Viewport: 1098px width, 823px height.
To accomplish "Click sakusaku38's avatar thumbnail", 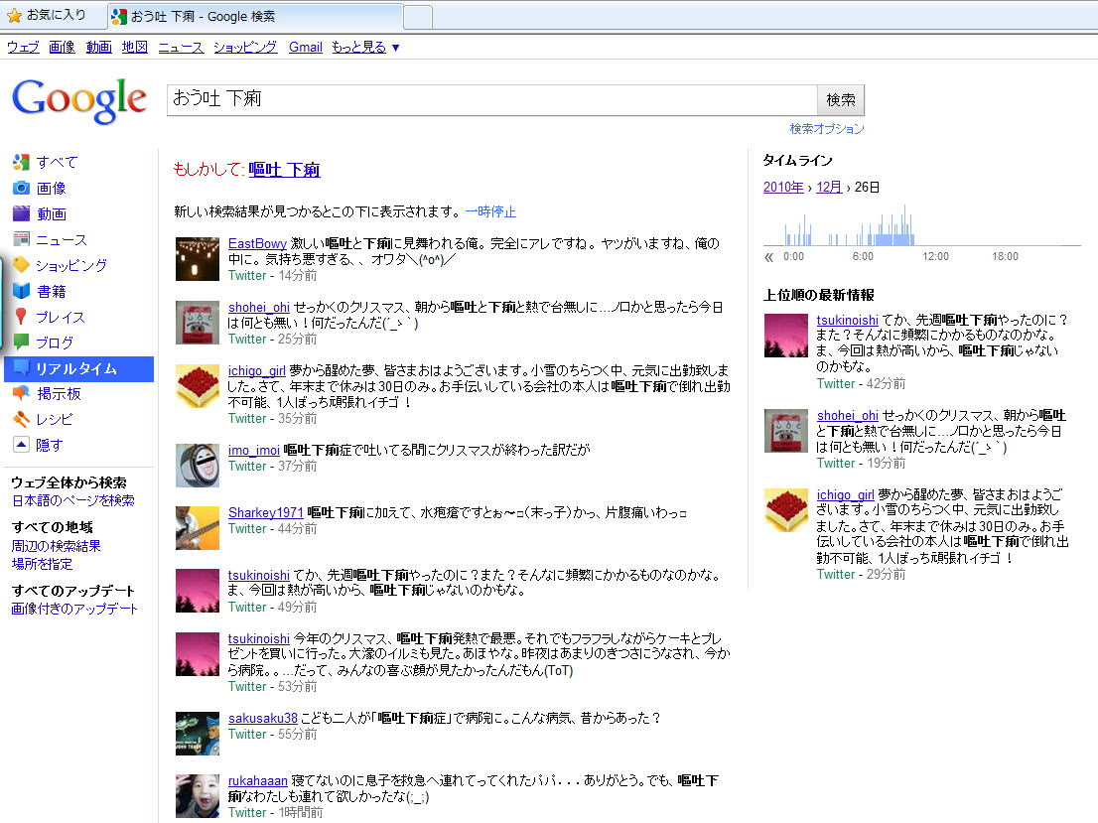I will click(x=198, y=734).
